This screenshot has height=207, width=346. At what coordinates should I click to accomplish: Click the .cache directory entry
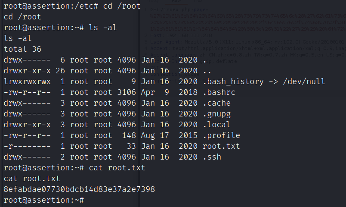point(216,103)
